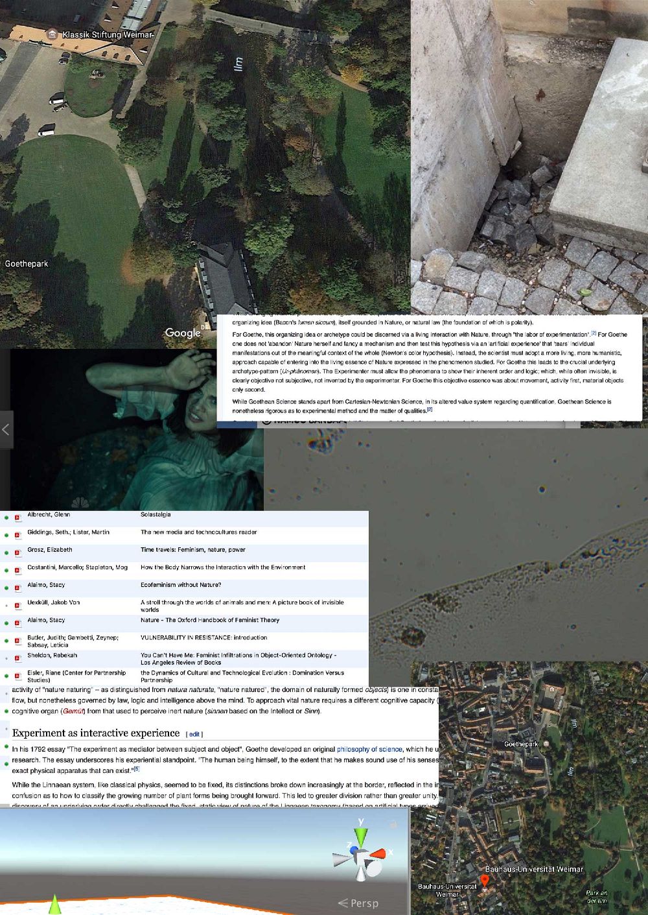The image size is (648, 915).
Task: Open the red Gemüt link
Action: (73, 711)
